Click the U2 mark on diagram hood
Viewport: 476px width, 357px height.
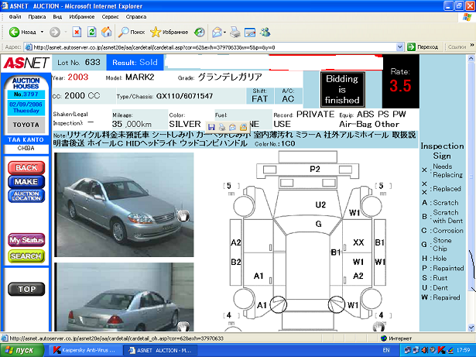coord(320,204)
